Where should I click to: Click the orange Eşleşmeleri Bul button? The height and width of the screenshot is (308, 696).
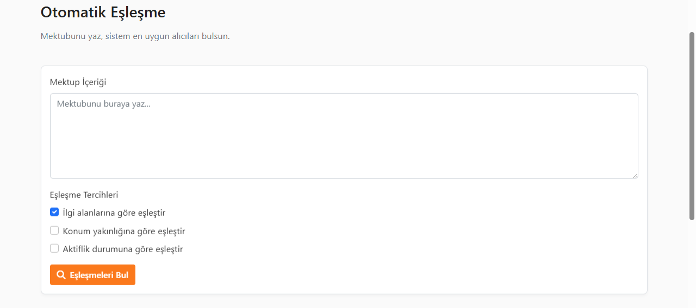point(92,275)
